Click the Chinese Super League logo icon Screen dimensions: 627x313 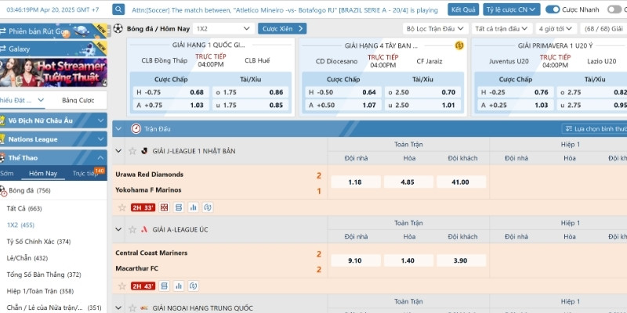(x=144, y=308)
